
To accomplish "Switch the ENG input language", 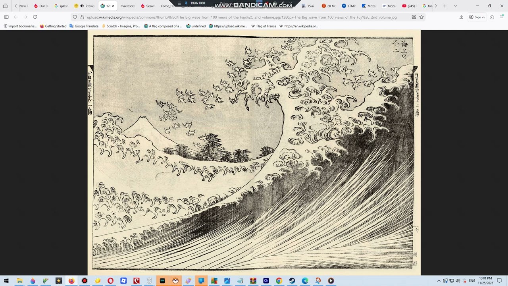I will coord(472,281).
